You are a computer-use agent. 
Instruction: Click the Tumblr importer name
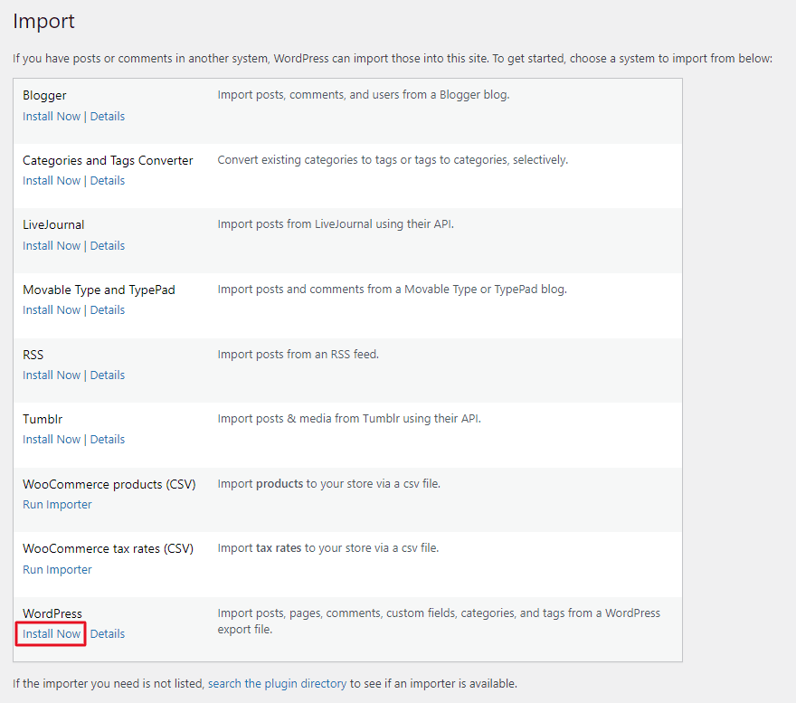pos(43,419)
